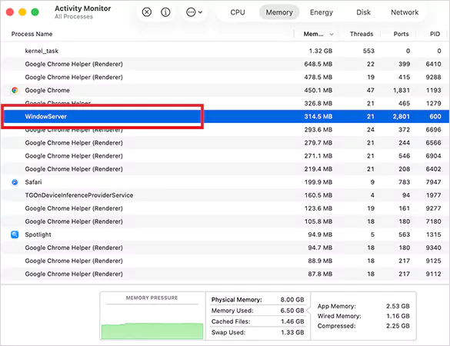Click the Memory Used 6.50 GB value
450x346 pixels.
292,311
